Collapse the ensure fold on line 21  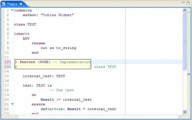coord(12,104)
